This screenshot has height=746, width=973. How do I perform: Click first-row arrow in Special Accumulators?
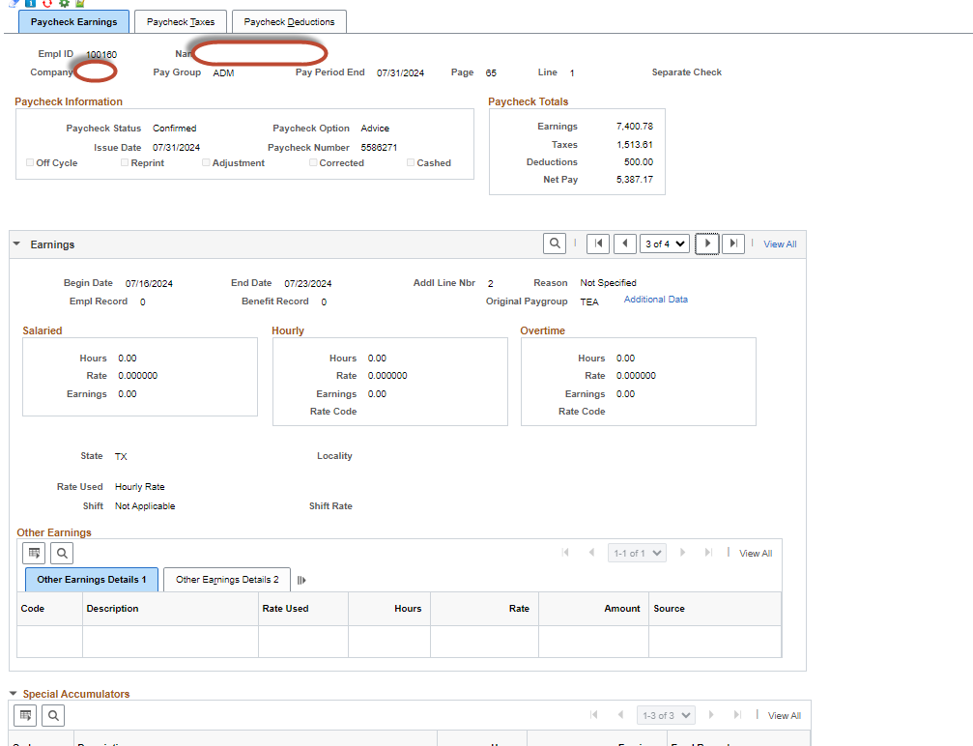coord(594,715)
